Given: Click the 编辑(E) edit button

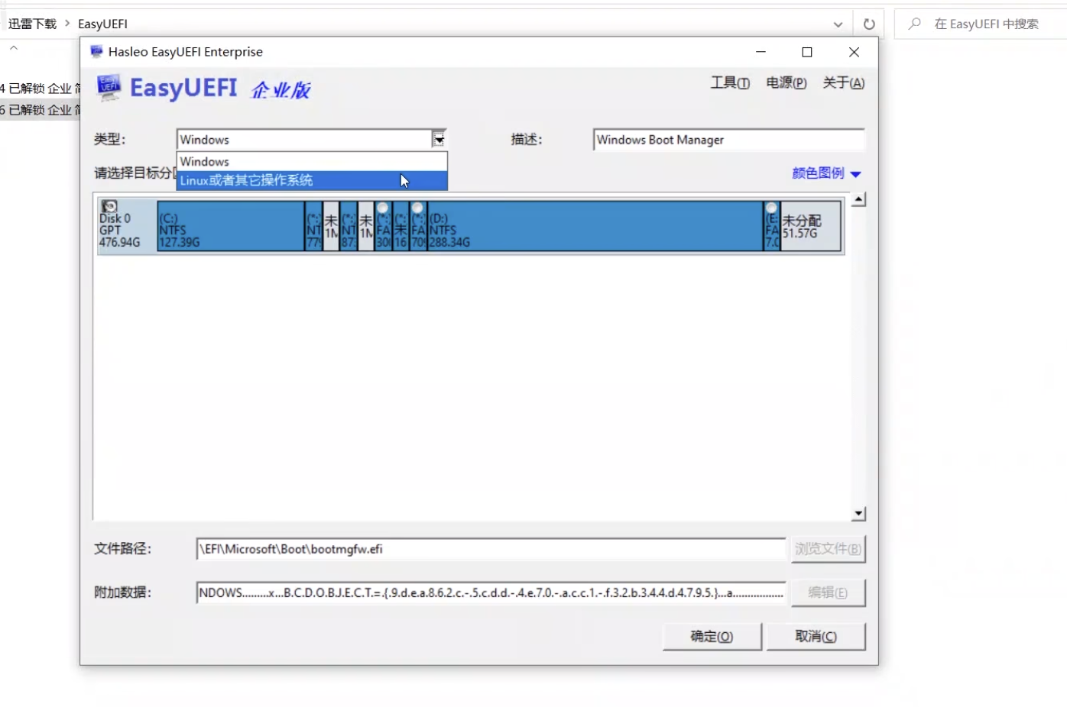Looking at the screenshot, I should point(828,592).
